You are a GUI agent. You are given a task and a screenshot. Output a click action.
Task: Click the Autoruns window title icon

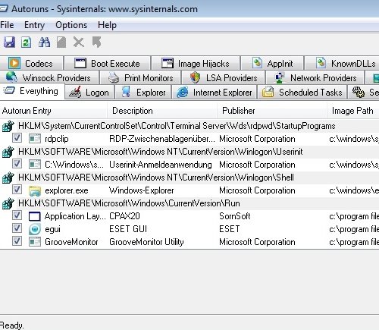click(3, 9)
